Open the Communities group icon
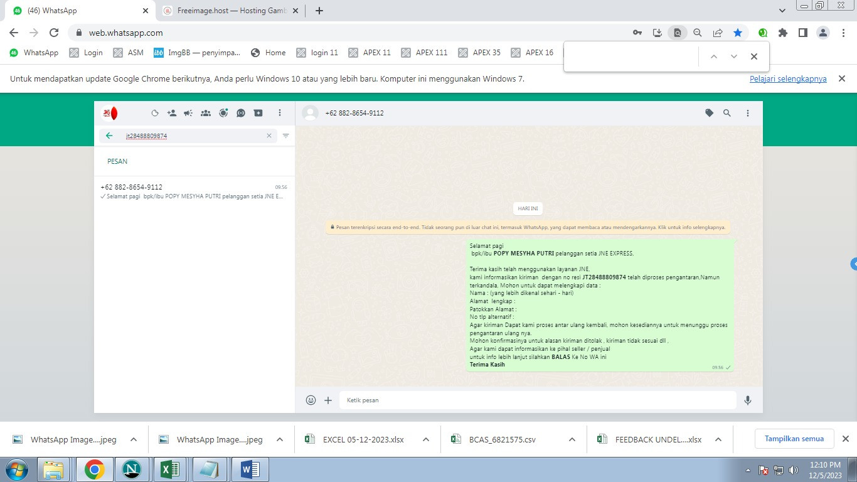 point(206,114)
